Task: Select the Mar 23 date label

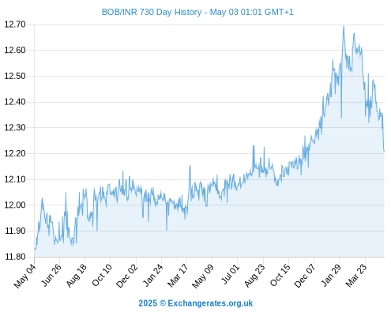Action: tap(356, 276)
